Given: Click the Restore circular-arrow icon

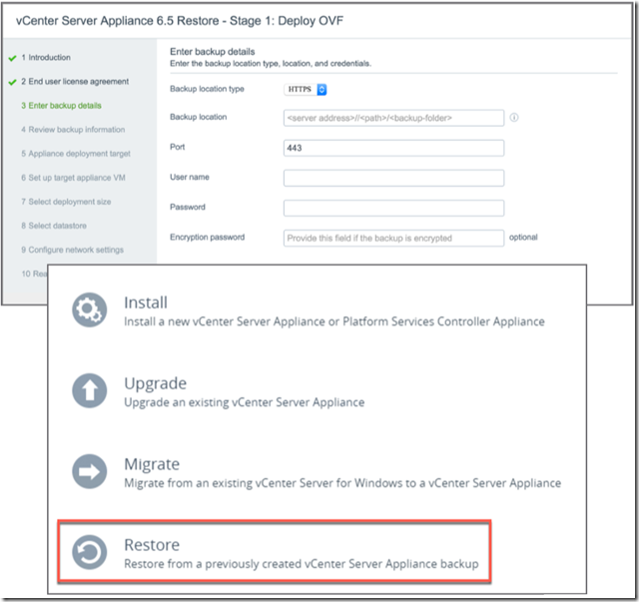Looking at the screenshot, I should tap(89, 552).
